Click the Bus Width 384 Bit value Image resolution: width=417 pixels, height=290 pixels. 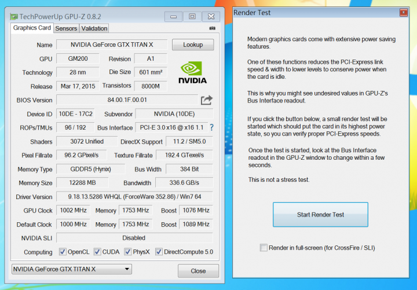pos(189,169)
